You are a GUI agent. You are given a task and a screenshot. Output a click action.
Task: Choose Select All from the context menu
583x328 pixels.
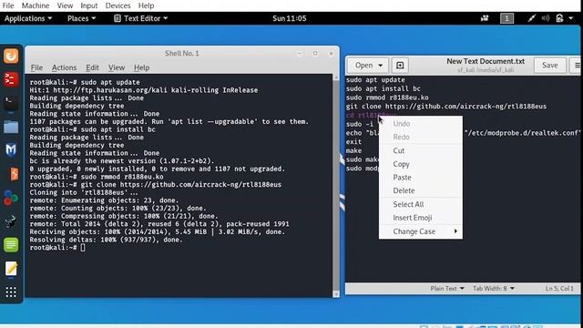tap(421, 204)
